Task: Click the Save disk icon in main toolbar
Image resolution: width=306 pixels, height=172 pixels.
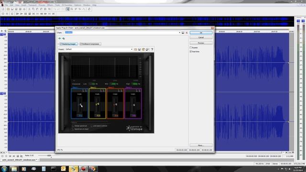Action: [x=12, y=9]
